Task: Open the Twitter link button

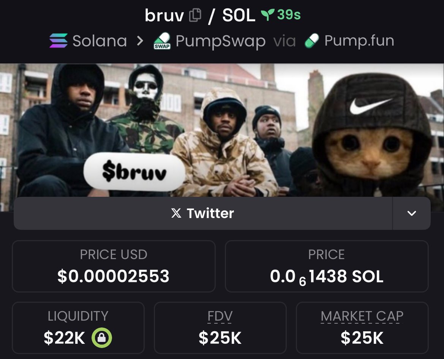Action: pos(203,213)
